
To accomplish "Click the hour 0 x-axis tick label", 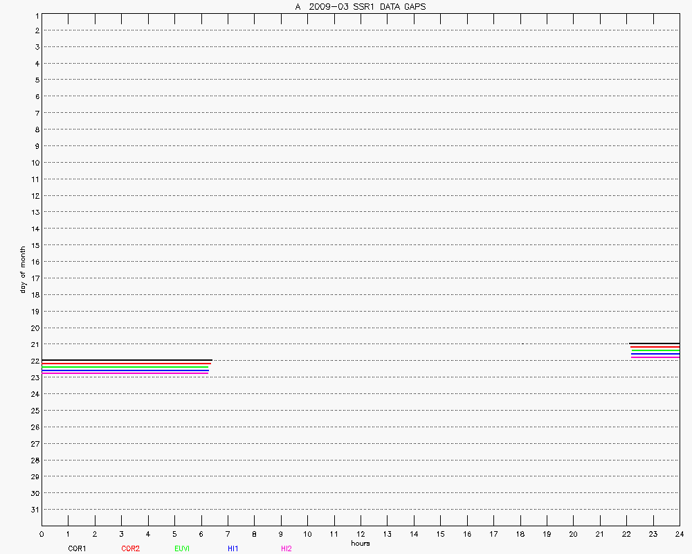I will pyautogui.click(x=42, y=535).
